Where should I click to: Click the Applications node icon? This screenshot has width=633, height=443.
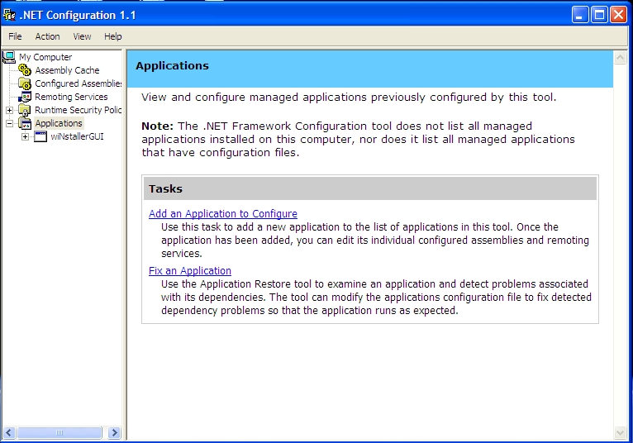[25, 123]
